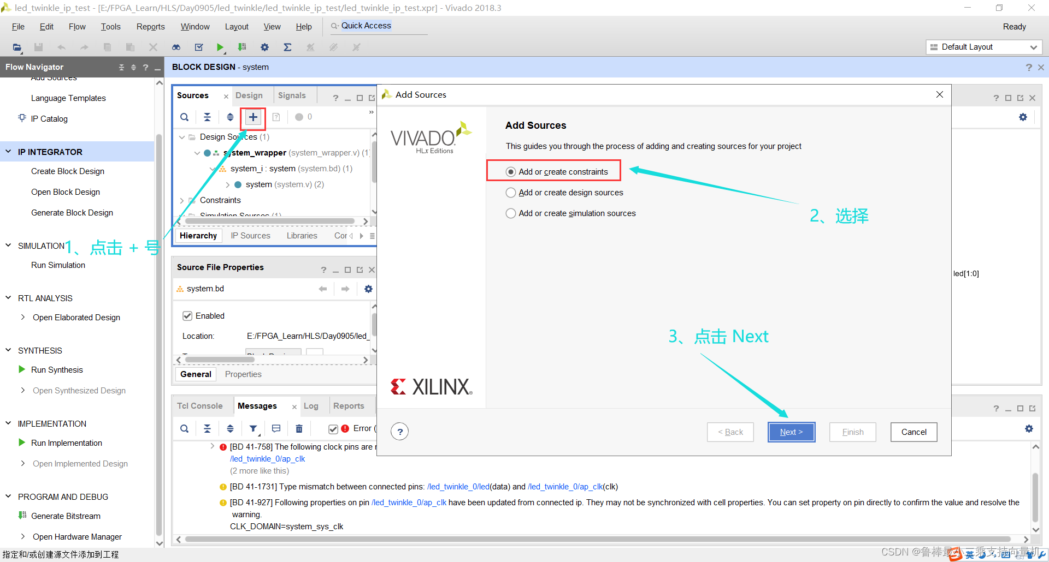Viewport: 1049px width, 562px height.
Task: Delete messages with the trash icon
Action: click(x=299, y=428)
